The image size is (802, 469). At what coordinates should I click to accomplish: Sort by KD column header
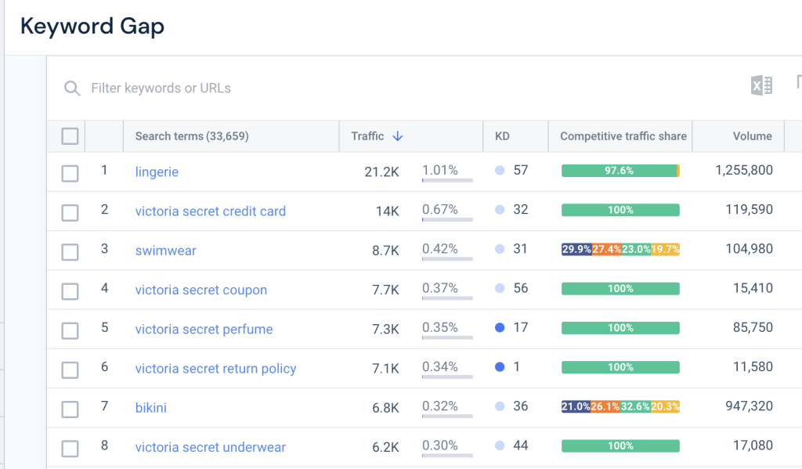502,136
